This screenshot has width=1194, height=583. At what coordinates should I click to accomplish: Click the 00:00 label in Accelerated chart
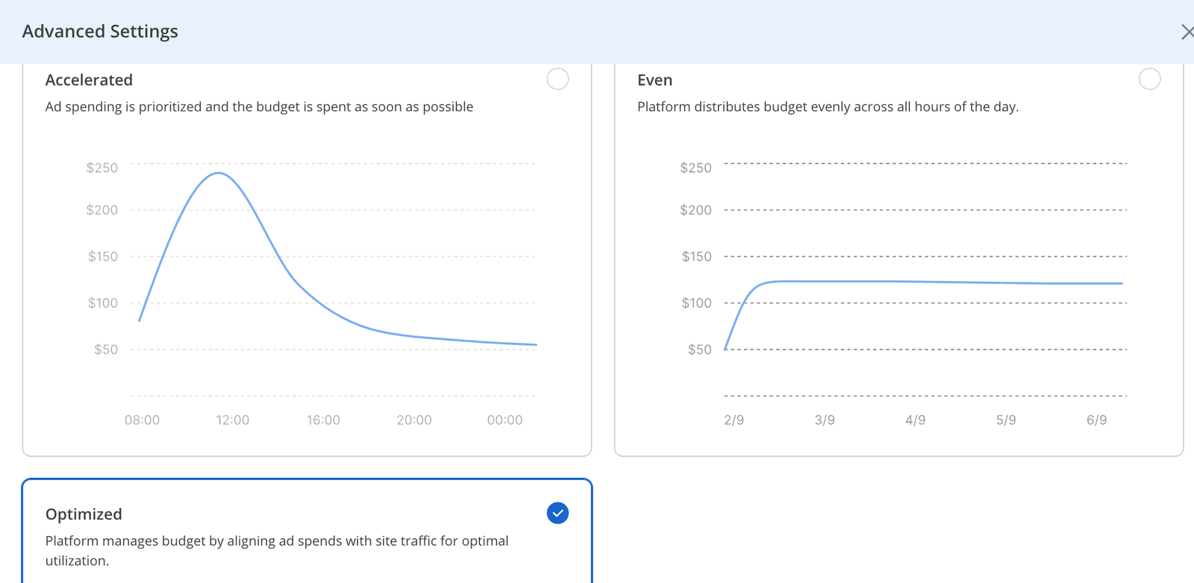coord(504,420)
